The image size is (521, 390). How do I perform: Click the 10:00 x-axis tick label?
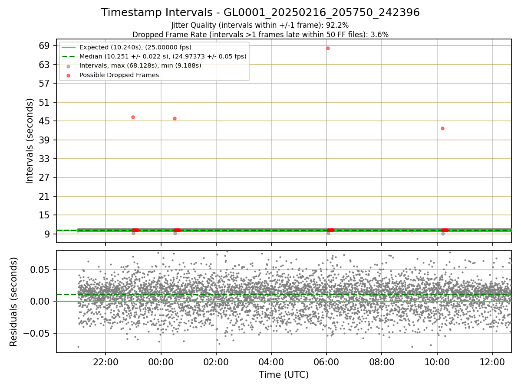click(437, 362)
